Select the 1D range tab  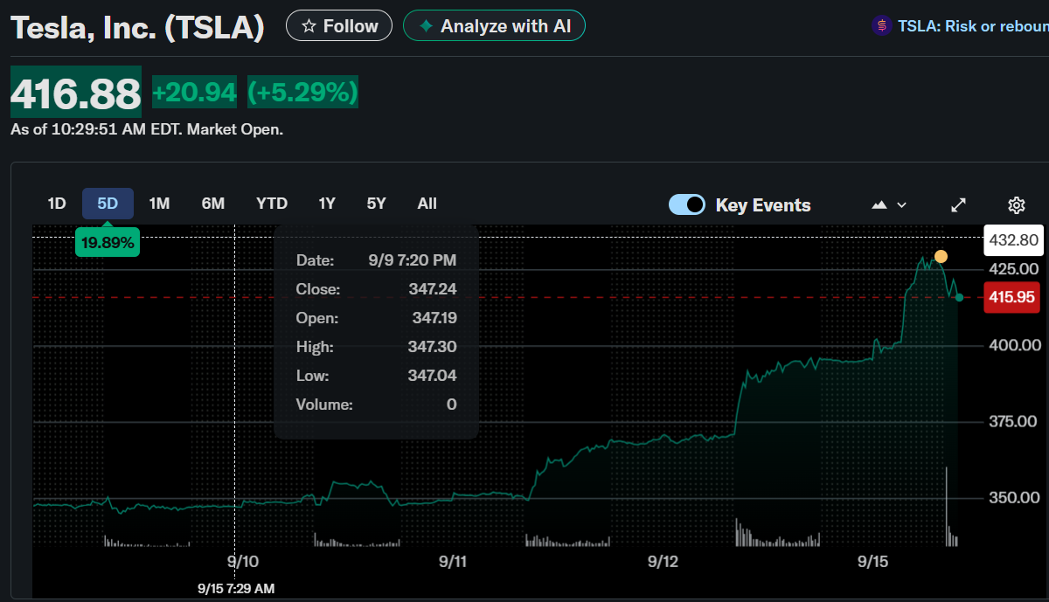(57, 204)
